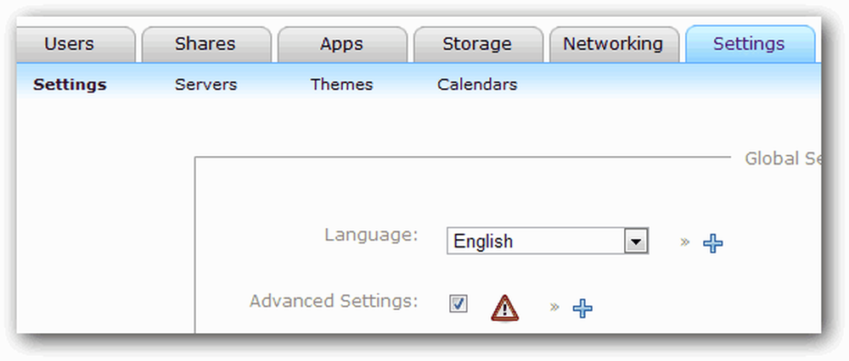Viewport: 849px width, 361px height.
Task: Switch to the Users tab
Action: coord(70,44)
